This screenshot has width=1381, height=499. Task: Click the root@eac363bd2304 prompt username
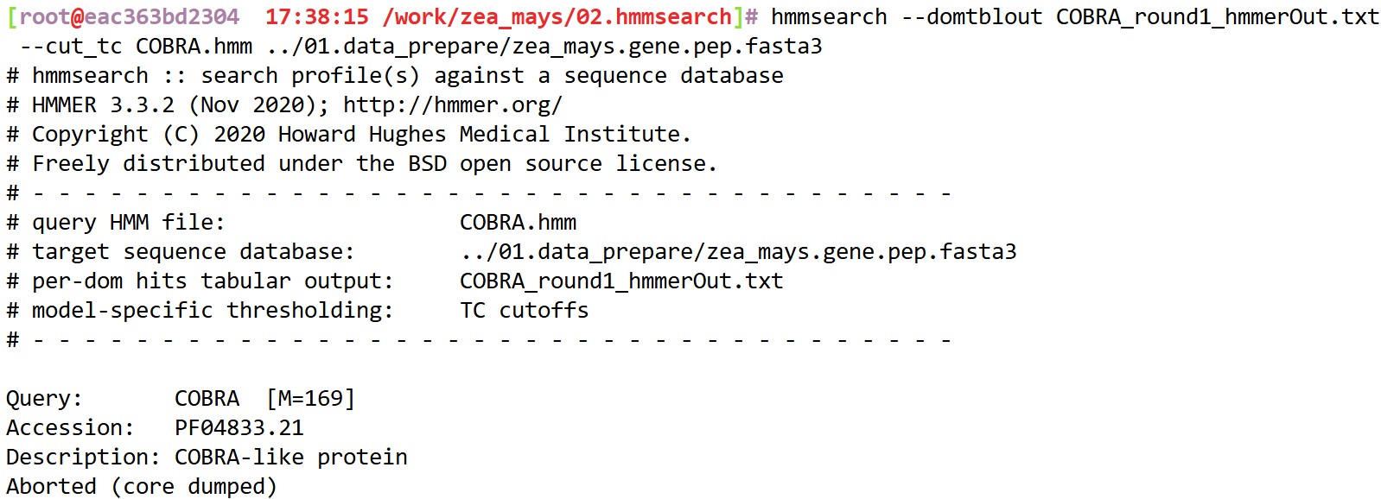click(x=129, y=17)
